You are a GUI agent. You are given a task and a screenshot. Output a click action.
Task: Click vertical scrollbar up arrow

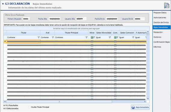click(148, 32)
